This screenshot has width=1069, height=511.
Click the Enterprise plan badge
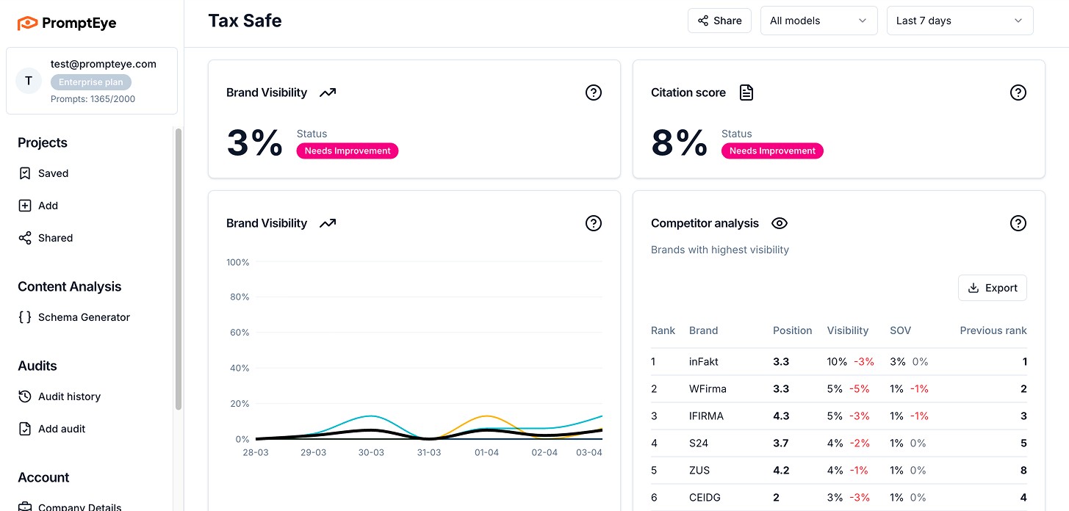[91, 82]
